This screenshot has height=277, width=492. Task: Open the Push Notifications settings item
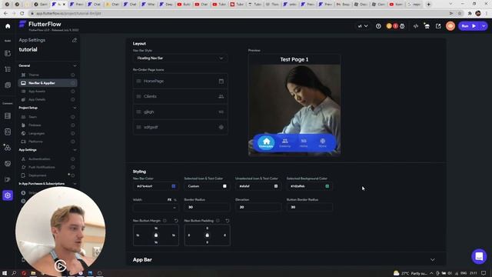(x=48, y=167)
